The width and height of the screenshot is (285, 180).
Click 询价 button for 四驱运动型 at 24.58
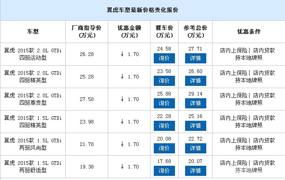(x=164, y=58)
